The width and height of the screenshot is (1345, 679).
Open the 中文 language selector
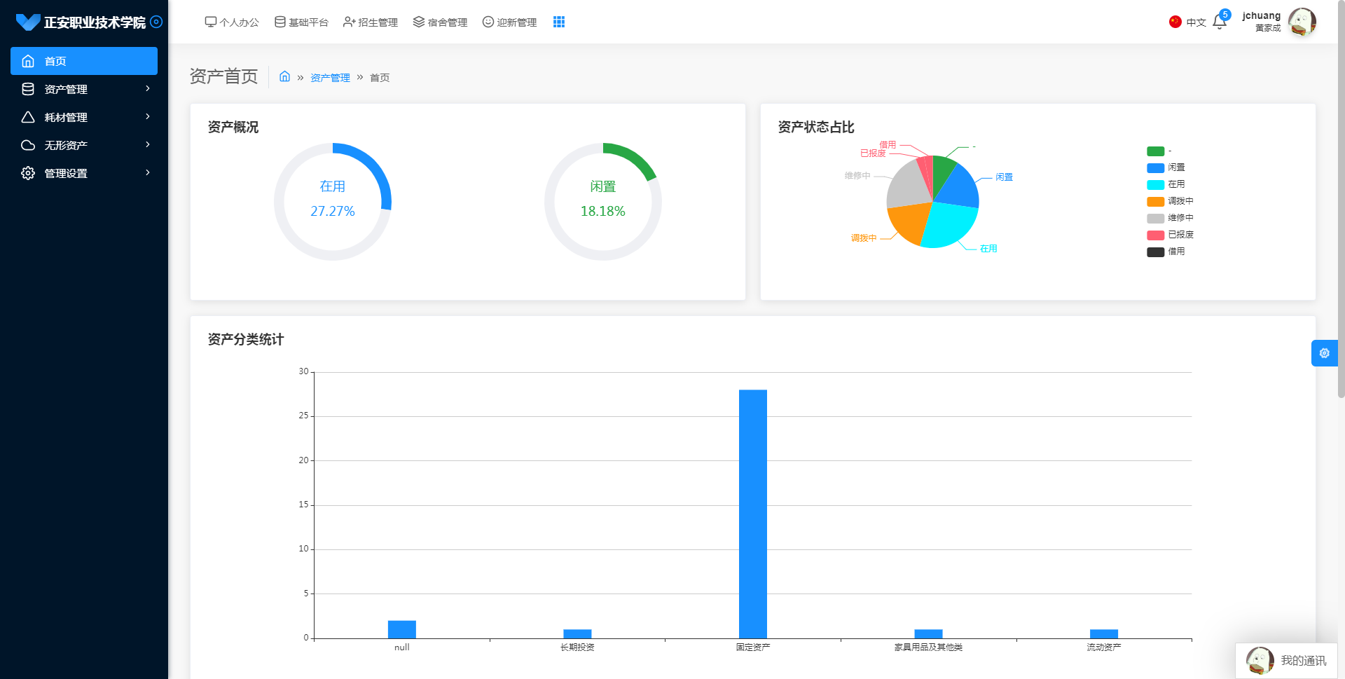(x=1187, y=22)
